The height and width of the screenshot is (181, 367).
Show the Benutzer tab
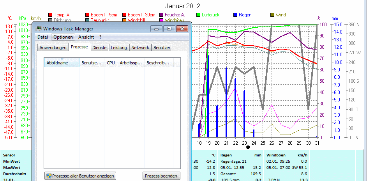[162, 48]
